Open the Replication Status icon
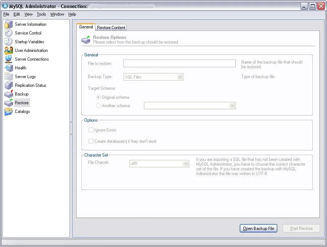The width and height of the screenshot is (327, 247). pos(8,85)
